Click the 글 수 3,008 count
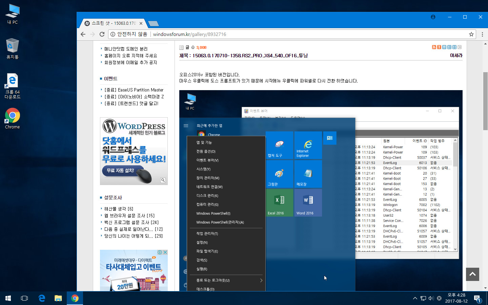This screenshot has width=488, height=305. [x=196, y=47]
